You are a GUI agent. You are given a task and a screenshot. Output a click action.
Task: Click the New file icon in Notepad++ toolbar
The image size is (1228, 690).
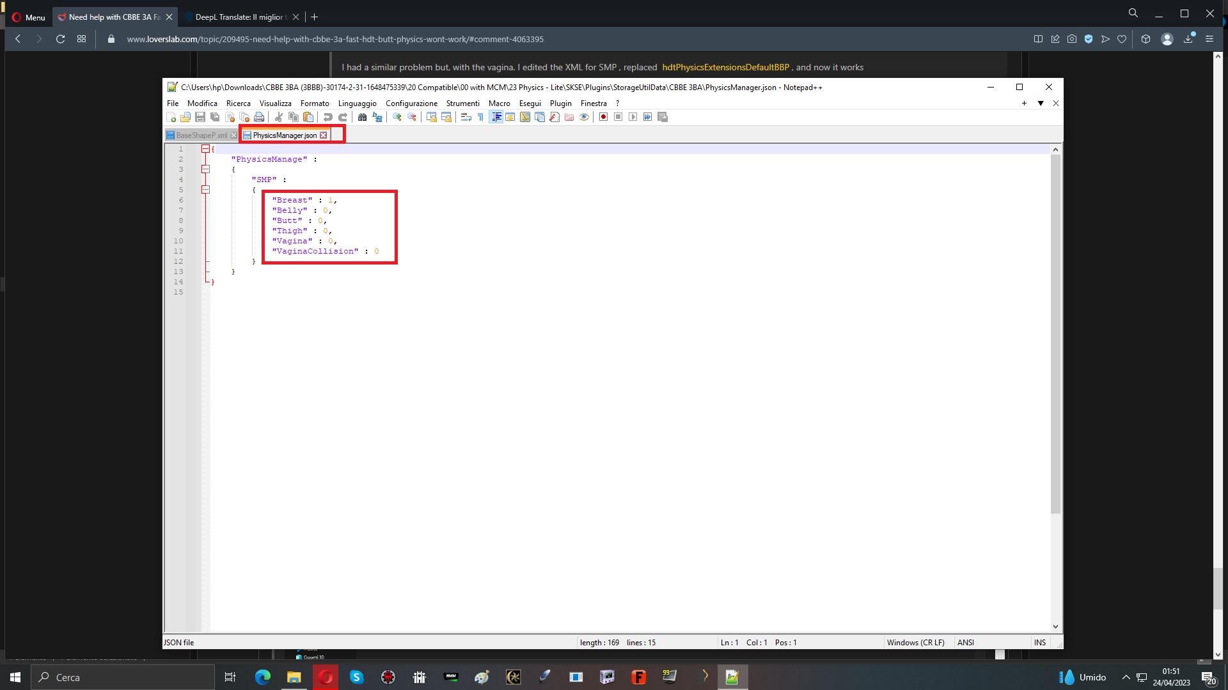pyautogui.click(x=171, y=117)
